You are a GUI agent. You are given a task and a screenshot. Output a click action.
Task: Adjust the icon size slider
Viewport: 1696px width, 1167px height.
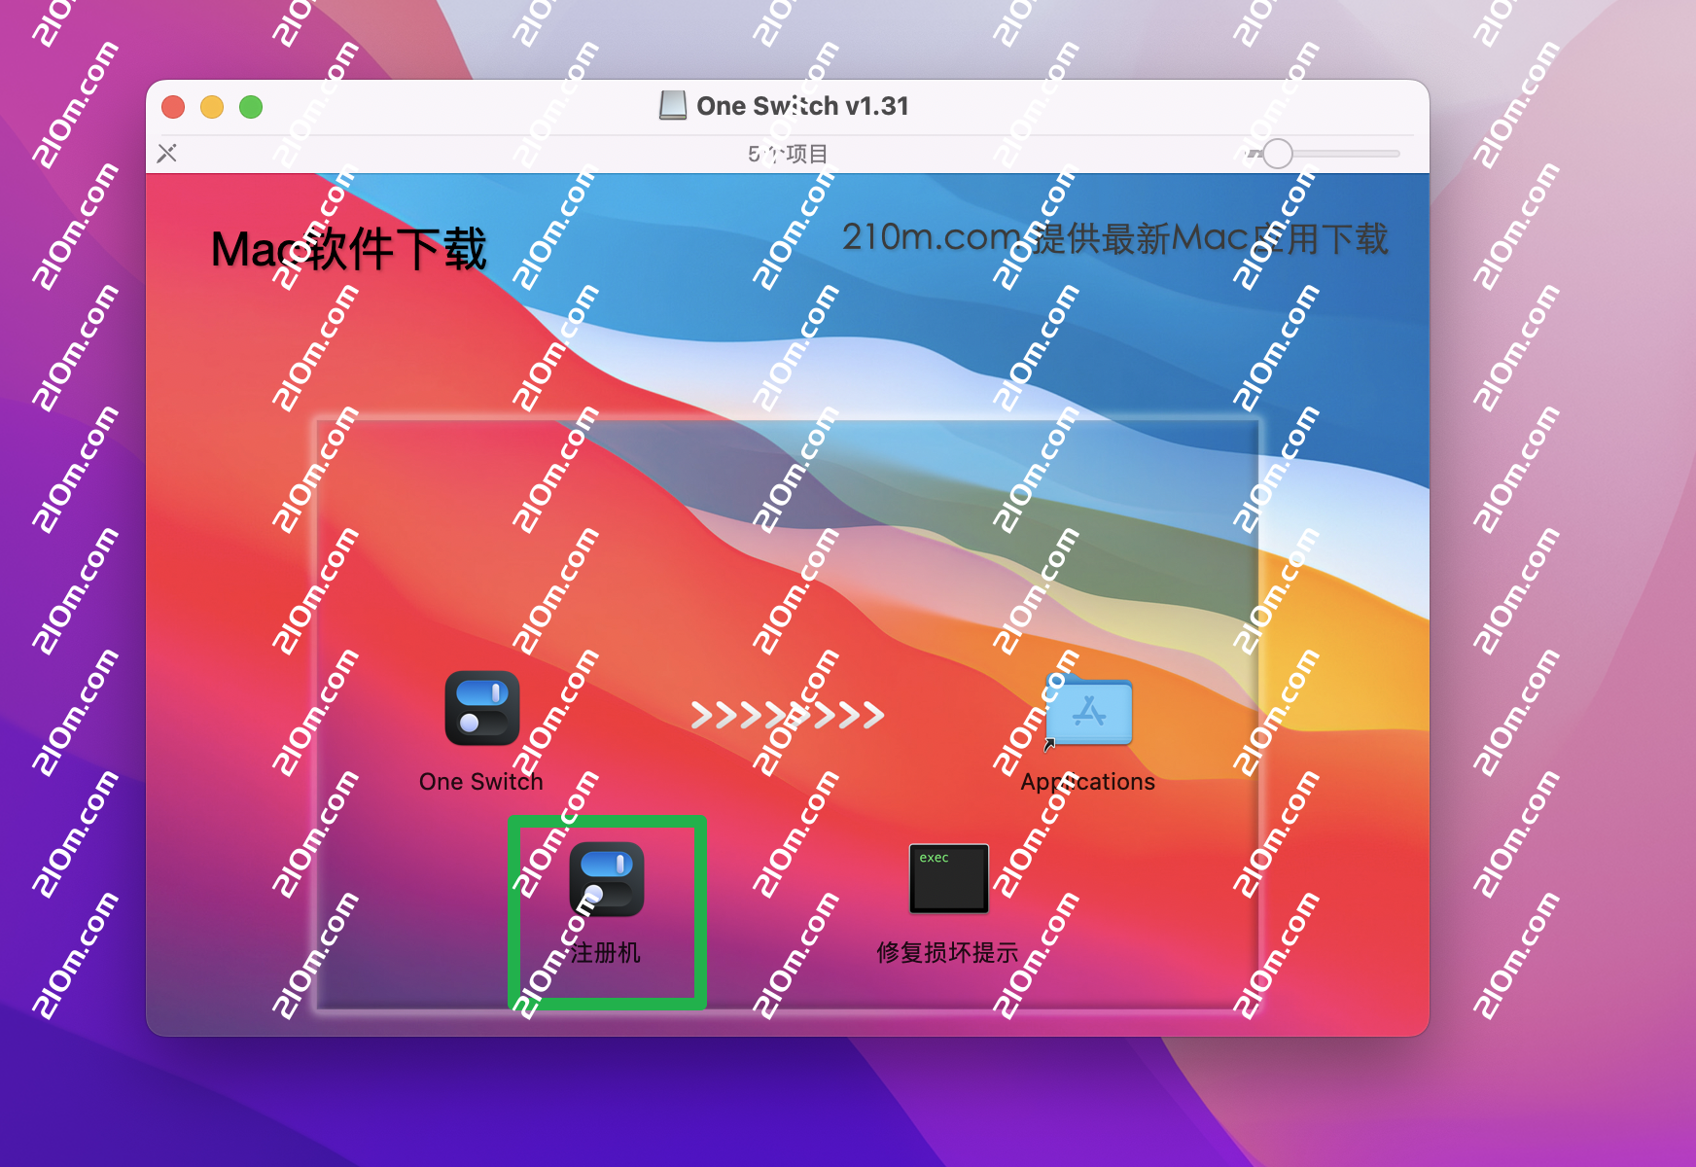1278,153
